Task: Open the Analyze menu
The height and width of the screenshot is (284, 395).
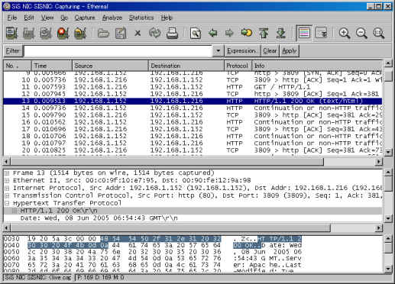Action: 112,18
